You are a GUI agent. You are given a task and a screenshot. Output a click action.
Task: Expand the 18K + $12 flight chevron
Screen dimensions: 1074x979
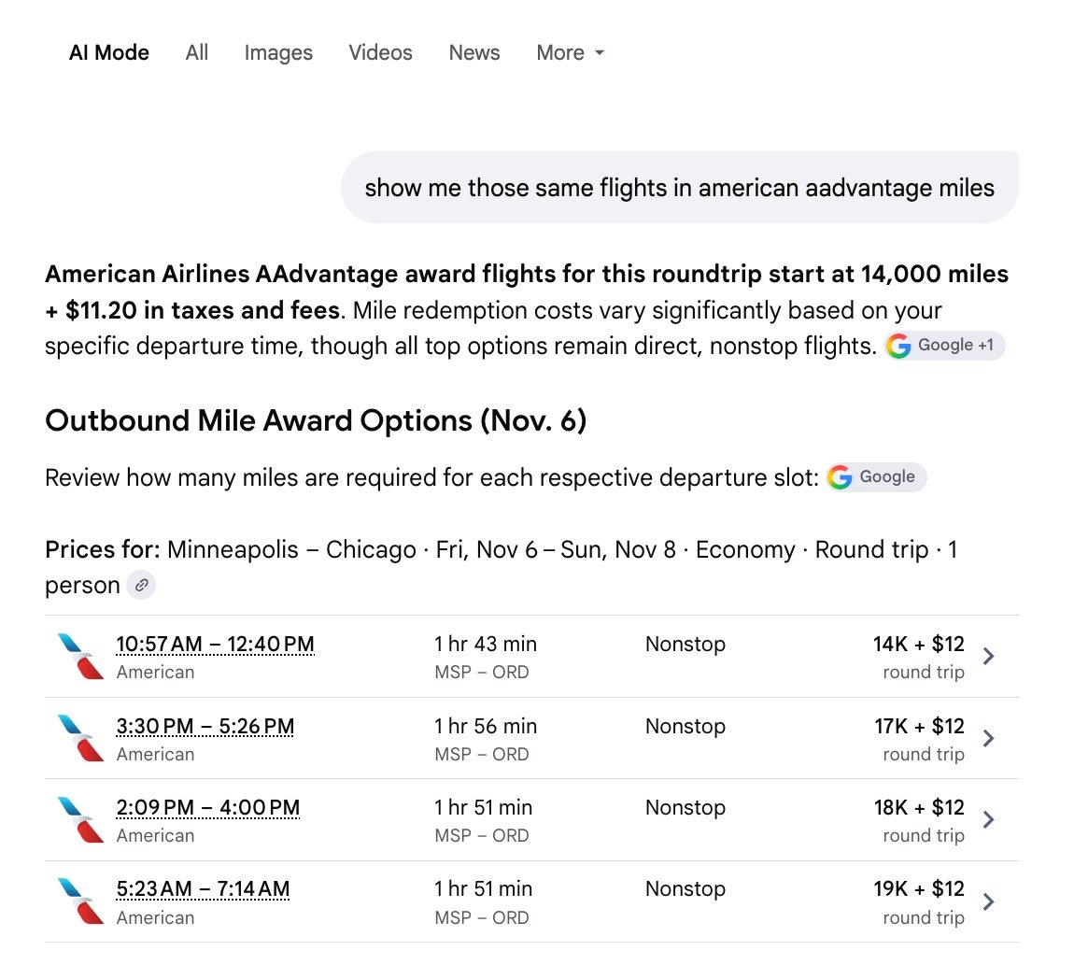(988, 819)
